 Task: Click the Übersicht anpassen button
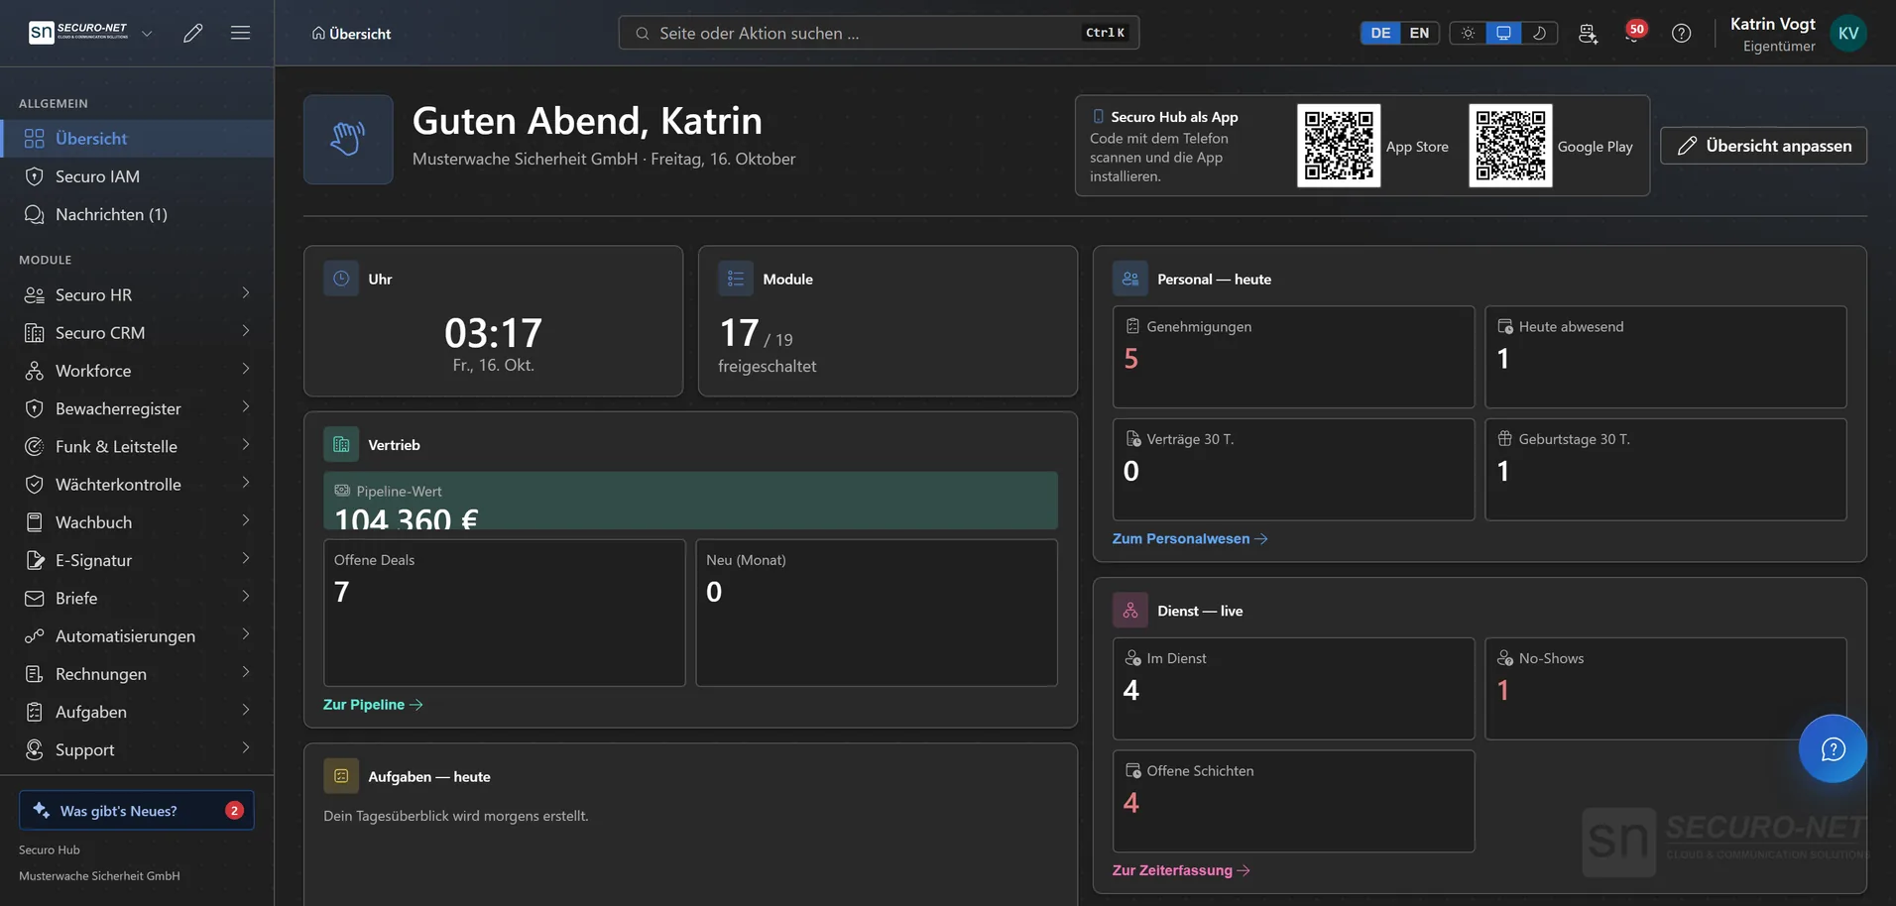[1763, 146]
